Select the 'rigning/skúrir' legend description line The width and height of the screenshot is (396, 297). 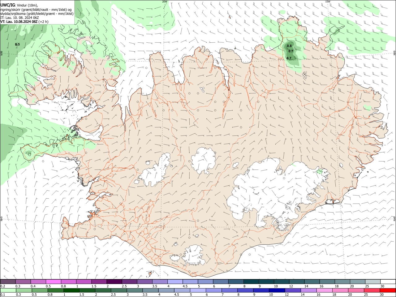(36, 9)
